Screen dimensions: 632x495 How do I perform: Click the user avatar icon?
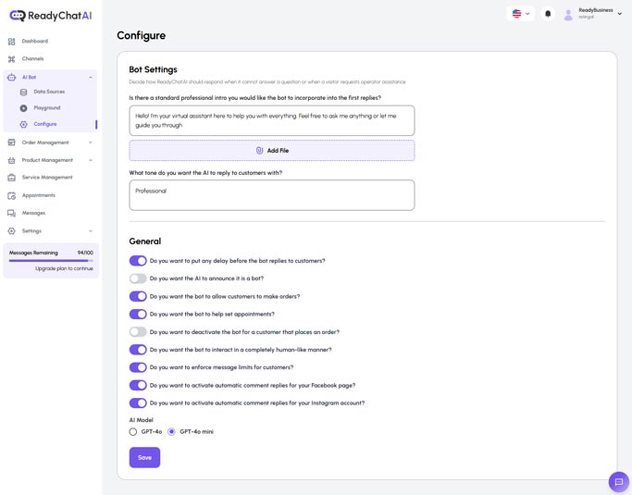click(568, 15)
